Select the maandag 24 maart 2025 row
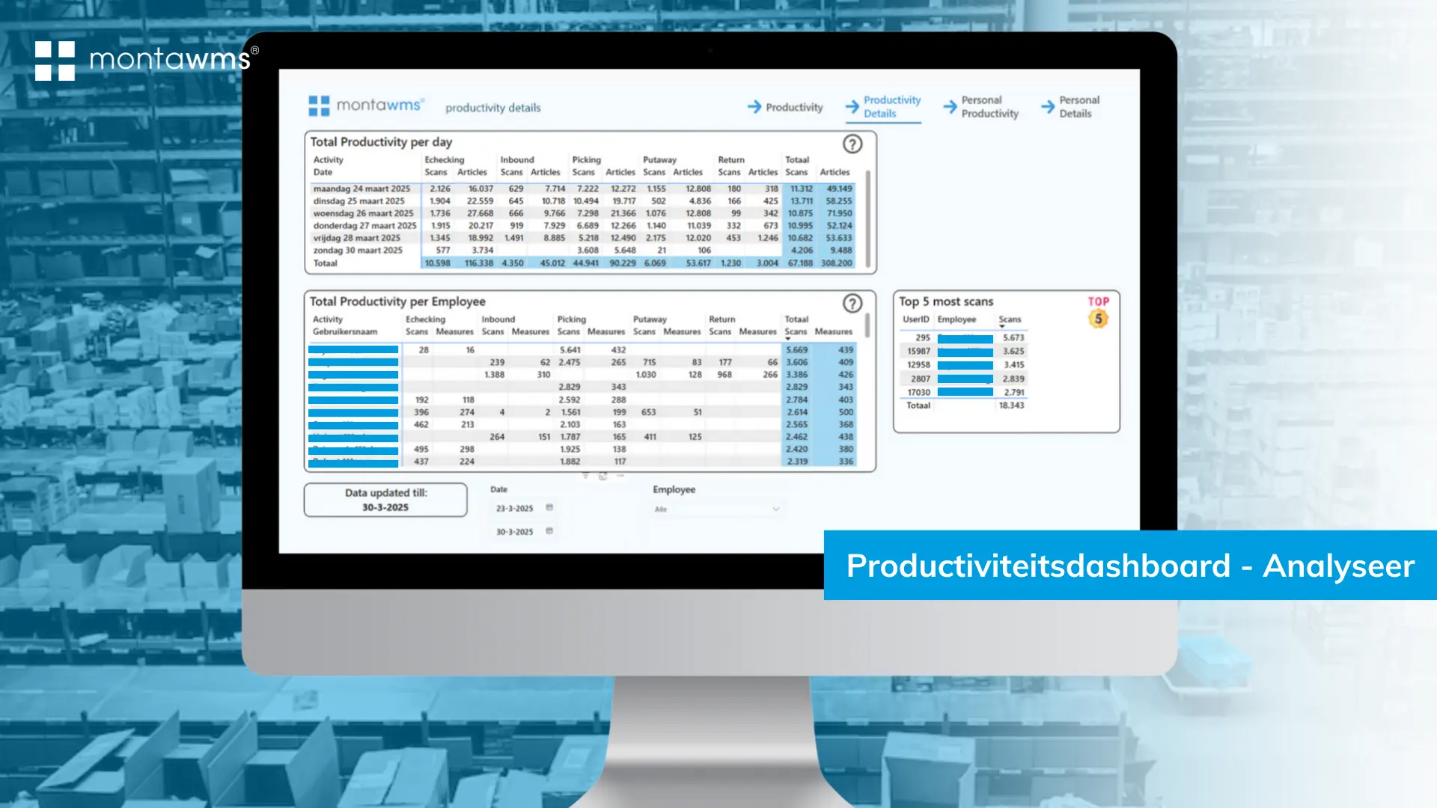The image size is (1437, 808). (x=361, y=189)
